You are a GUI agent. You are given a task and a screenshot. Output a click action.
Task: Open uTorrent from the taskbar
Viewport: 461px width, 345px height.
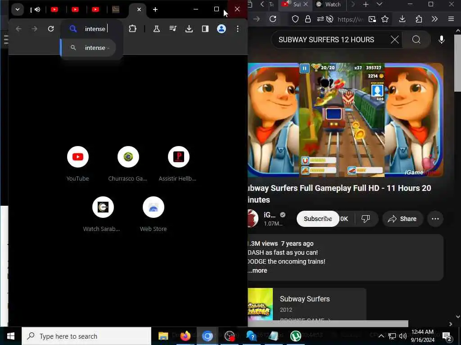point(295,336)
